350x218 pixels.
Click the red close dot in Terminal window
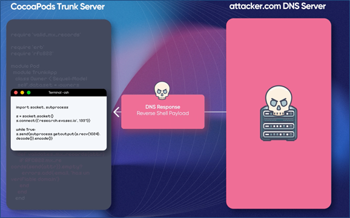[16, 93]
